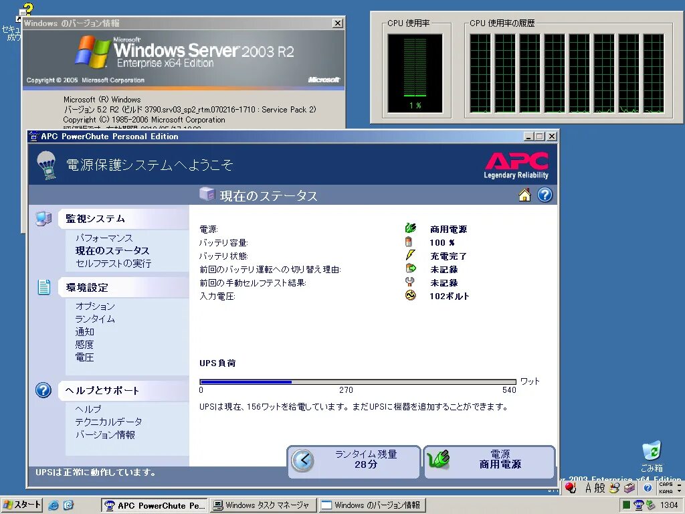
Task: Open the blue help question mark icon
Action: point(545,195)
